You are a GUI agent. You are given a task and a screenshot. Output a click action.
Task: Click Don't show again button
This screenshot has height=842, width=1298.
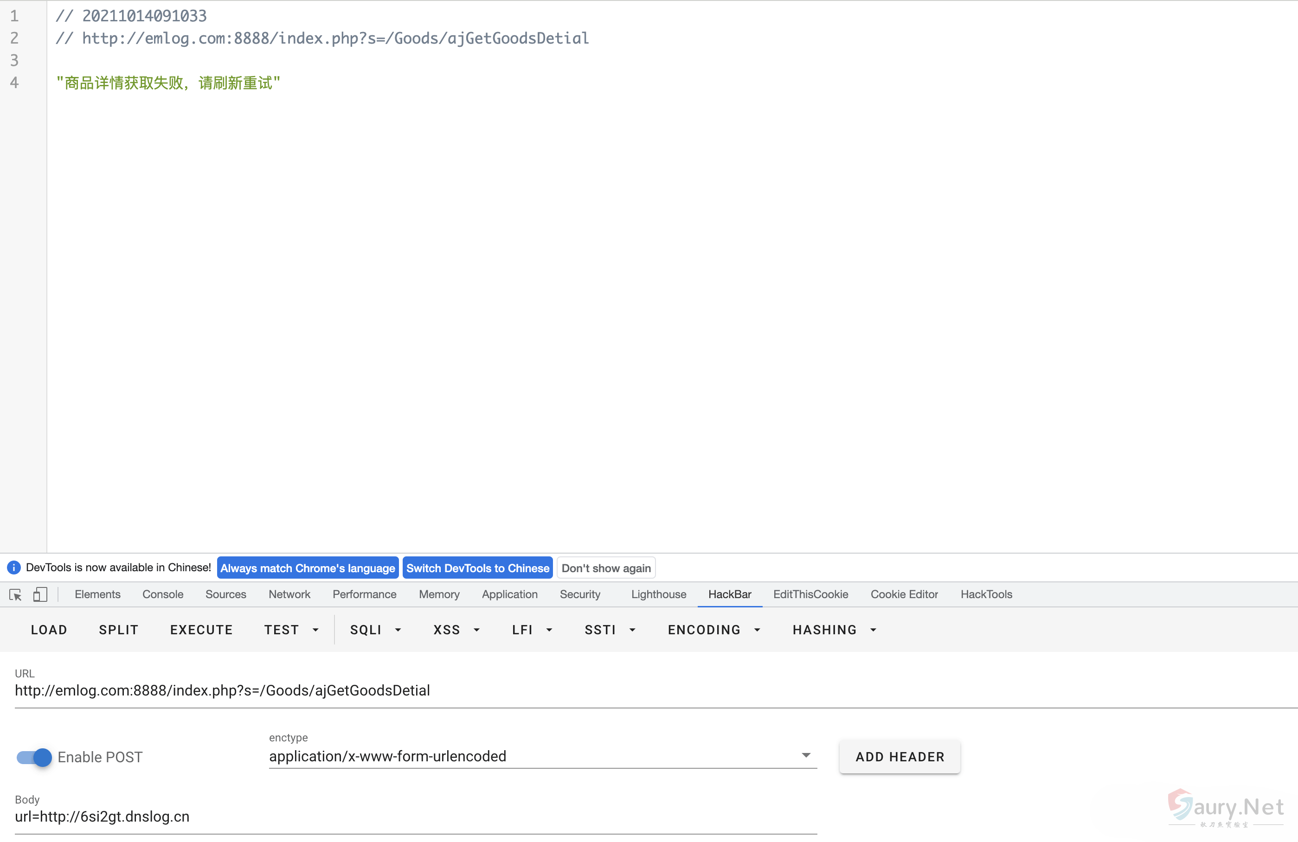tap(606, 568)
